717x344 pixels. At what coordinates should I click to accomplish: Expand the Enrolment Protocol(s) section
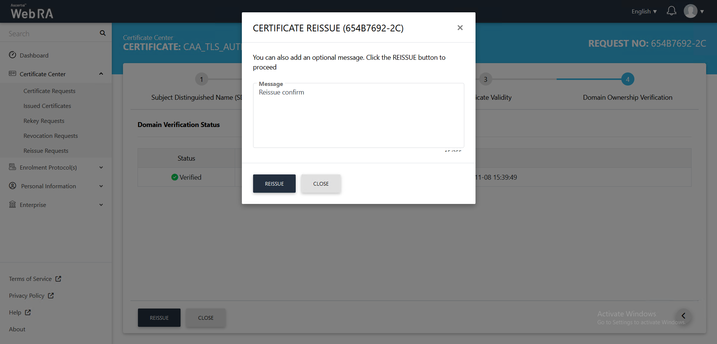(101, 167)
